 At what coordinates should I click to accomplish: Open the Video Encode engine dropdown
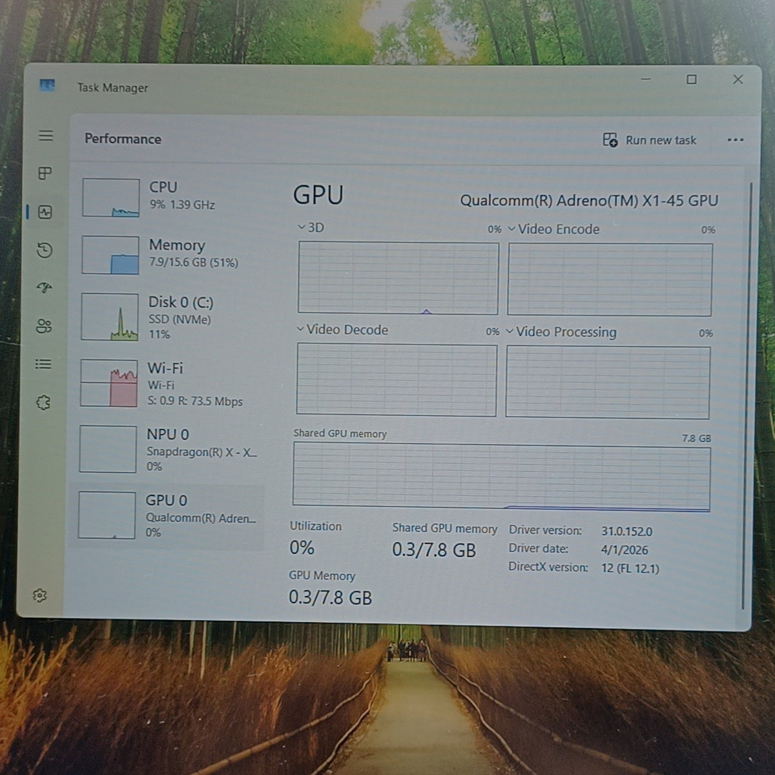pos(553,229)
